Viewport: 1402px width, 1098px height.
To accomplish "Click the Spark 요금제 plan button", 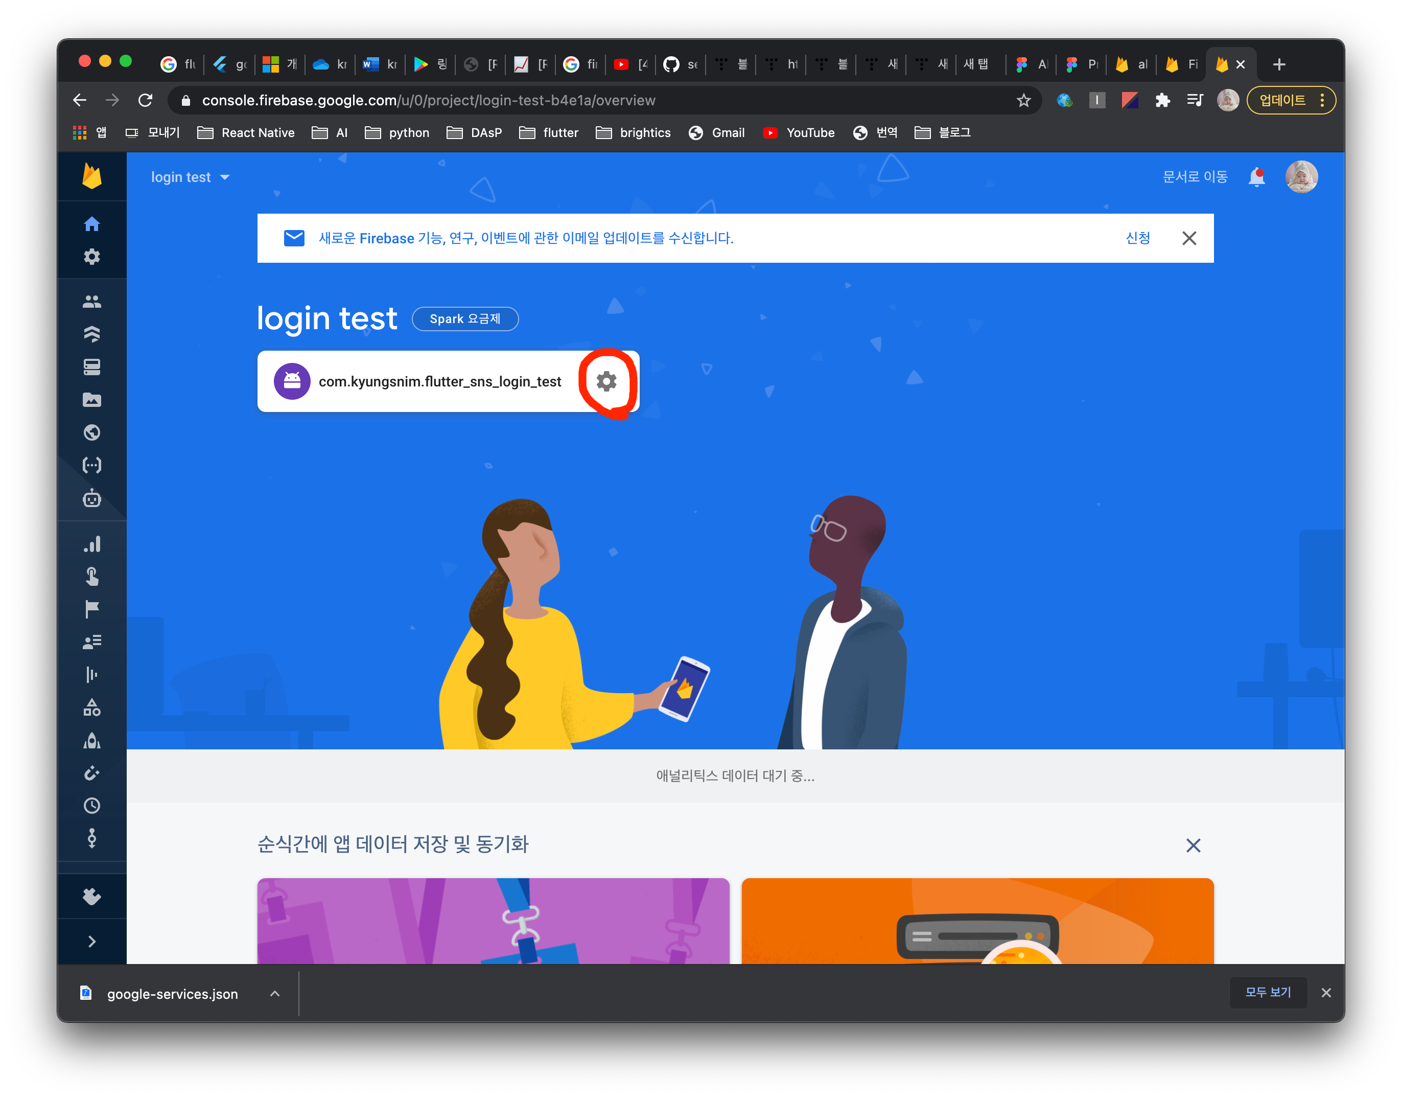I will [x=464, y=319].
